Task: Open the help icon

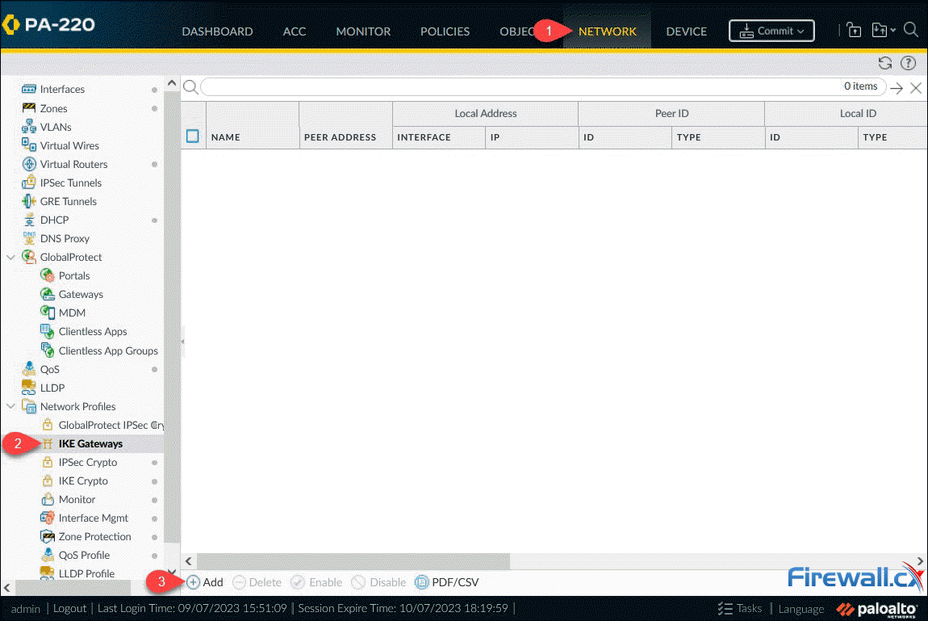Action: pyautogui.click(x=908, y=63)
